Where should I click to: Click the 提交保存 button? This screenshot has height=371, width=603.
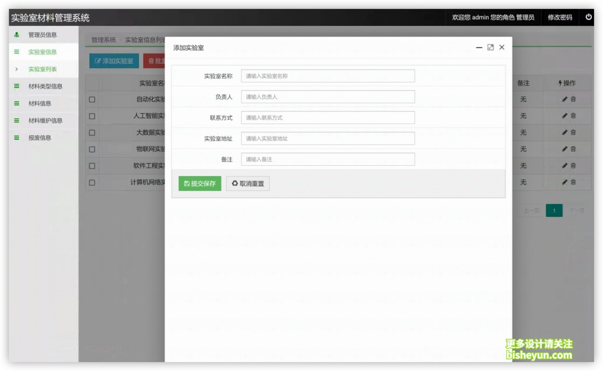click(200, 183)
